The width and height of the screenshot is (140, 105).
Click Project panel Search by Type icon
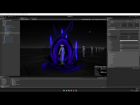(99, 78)
